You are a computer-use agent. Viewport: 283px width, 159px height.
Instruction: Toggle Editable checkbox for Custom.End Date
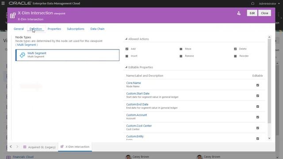coord(257,106)
